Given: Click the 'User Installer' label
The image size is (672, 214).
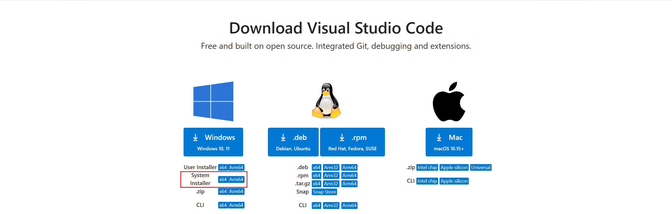Looking at the screenshot, I should point(200,167).
